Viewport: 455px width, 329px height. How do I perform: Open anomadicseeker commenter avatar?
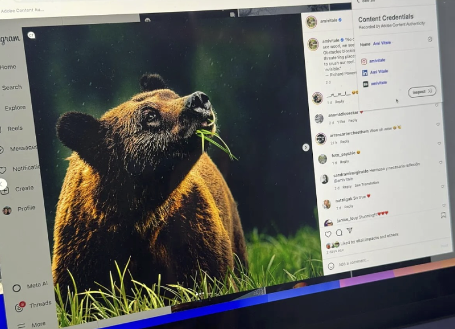319,118
